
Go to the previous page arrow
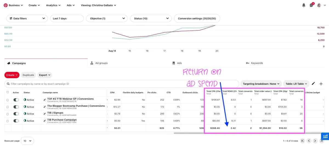click(x=309, y=141)
